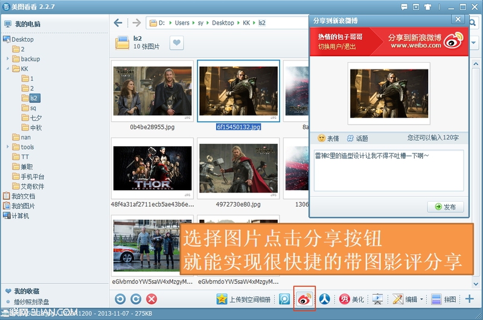
Task: Open 美化 beautify tool
Action: coord(351,299)
